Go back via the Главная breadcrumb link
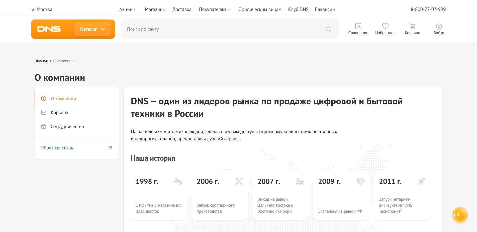 41,61
